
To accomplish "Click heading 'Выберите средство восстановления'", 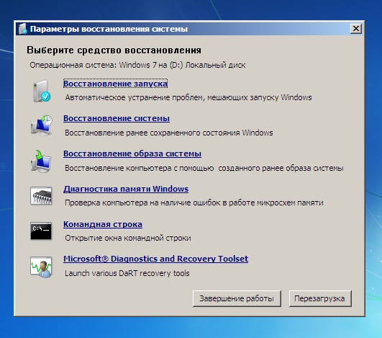I will (114, 50).
